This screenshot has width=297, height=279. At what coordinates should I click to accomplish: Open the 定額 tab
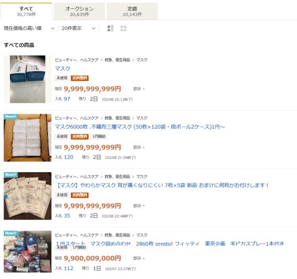click(x=132, y=11)
